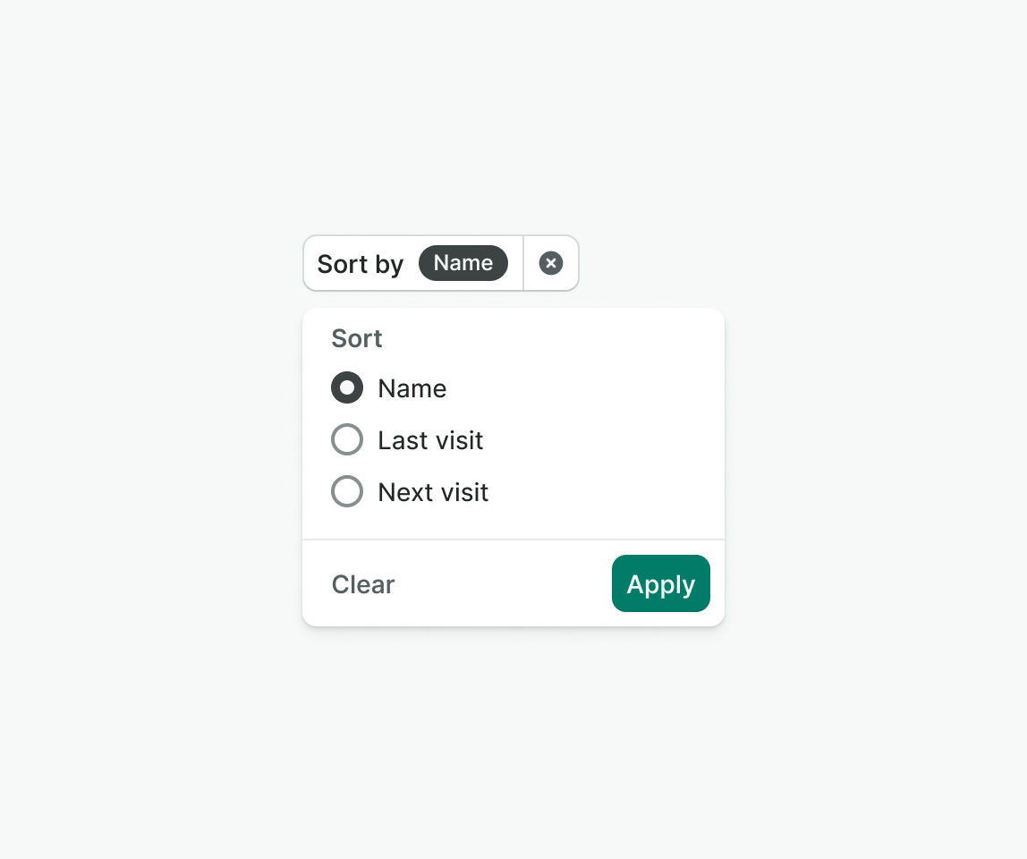Select the Name radio button
Screen dimensions: 1027x859
click(x=347, y=387)
